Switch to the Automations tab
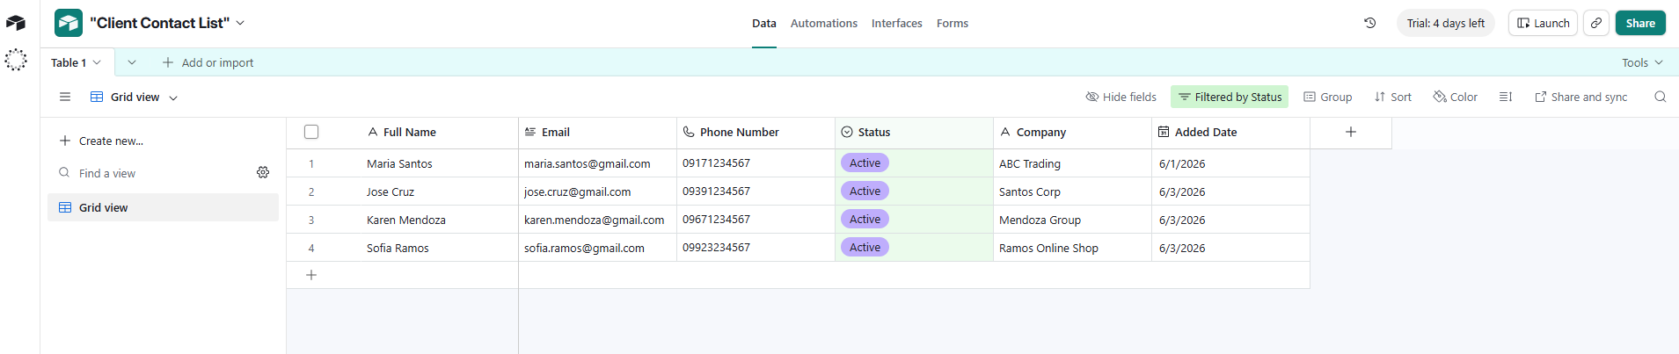This screenshot has height=354, width=1679. coord(824,23)
